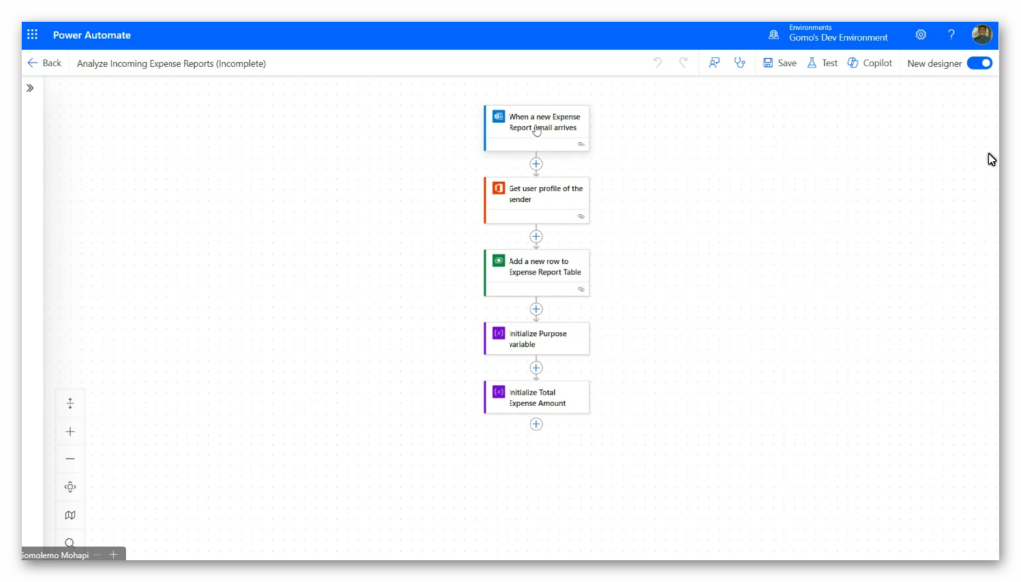Click the variable icon on Initialize Total Expense Amount

499,392
